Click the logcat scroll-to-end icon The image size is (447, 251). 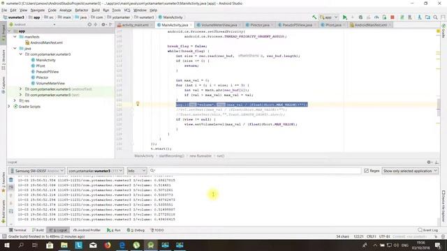[x=11, y=188]
